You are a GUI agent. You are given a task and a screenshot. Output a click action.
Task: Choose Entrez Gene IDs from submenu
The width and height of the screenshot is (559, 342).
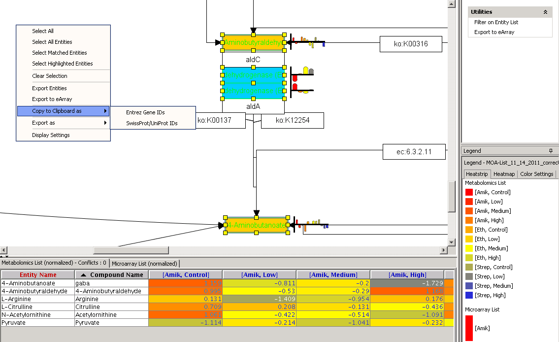pyautogui.click(x=145, y=112)
